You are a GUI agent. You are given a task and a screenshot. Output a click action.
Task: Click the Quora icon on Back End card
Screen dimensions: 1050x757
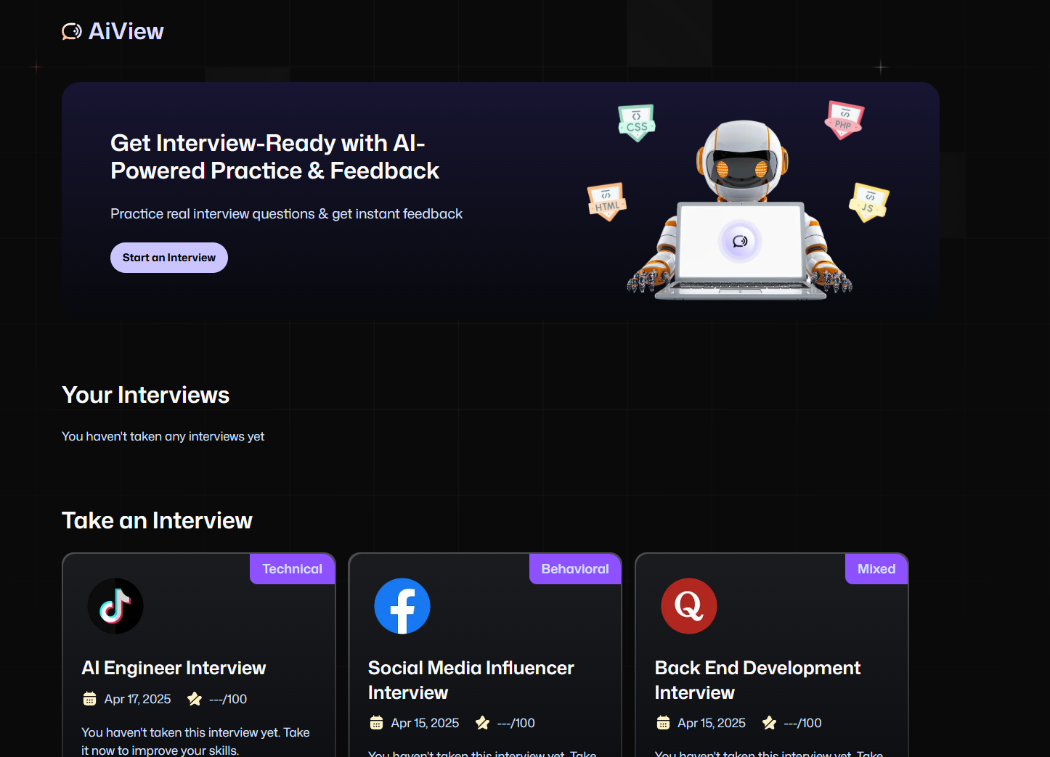689,605
